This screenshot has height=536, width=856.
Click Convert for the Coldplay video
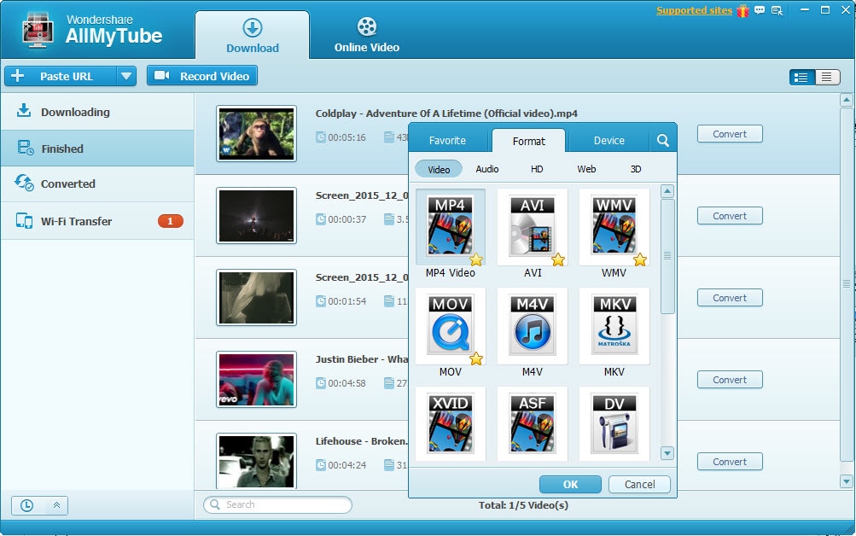[730, 134]
